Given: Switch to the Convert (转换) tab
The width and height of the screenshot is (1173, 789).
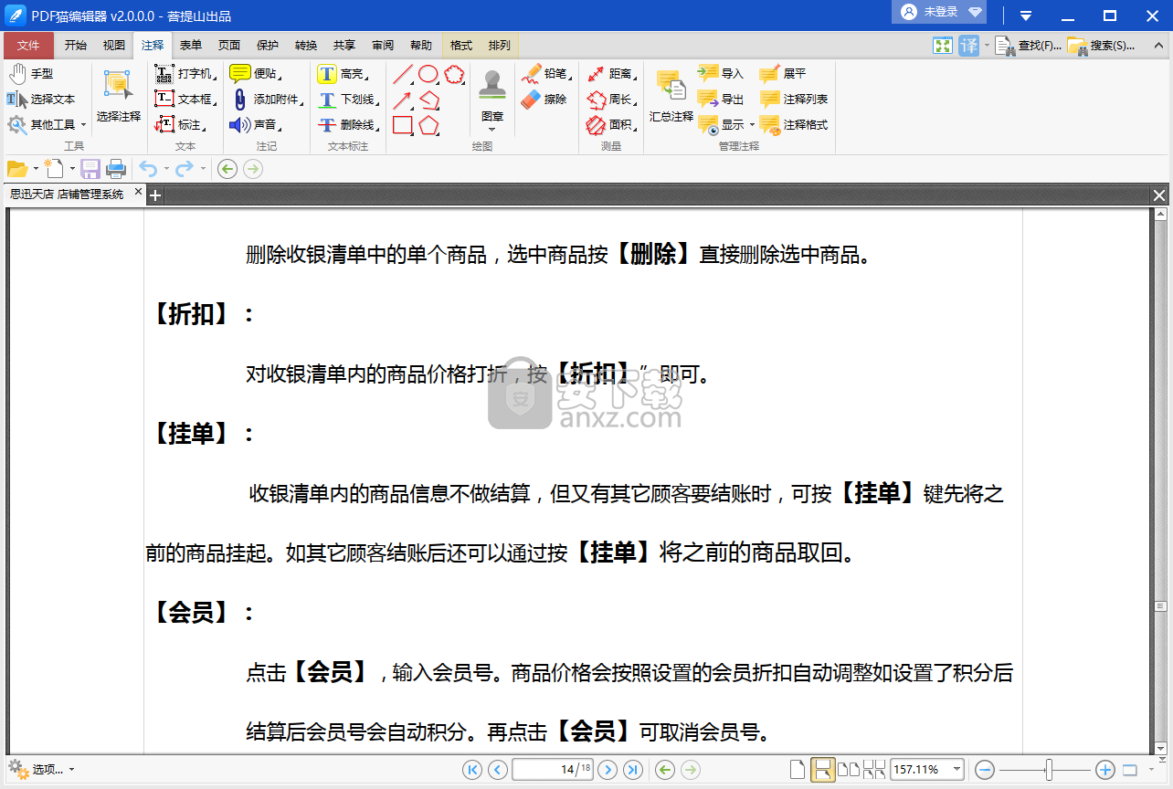Looking at the screenshot, I should [x=306, y=45].
